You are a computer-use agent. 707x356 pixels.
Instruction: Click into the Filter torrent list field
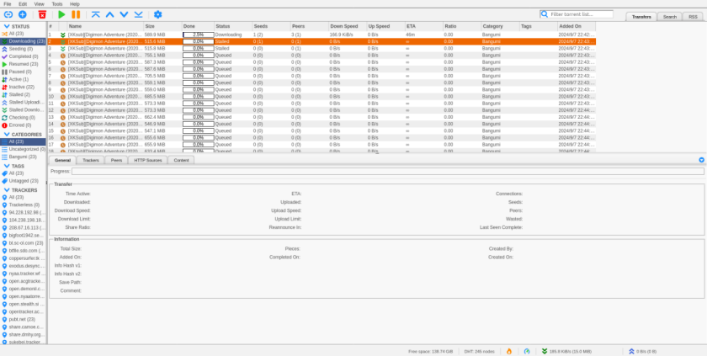(581, 14)
